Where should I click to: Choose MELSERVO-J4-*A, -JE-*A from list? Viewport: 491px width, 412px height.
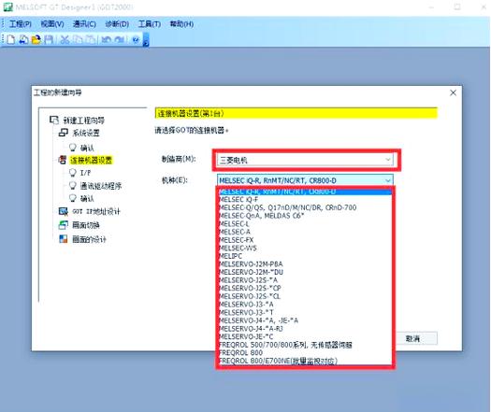coord(305,320)
